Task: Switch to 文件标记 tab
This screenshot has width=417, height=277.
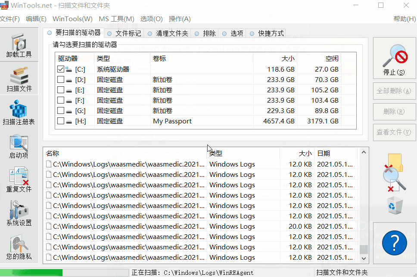Action: 124,34
